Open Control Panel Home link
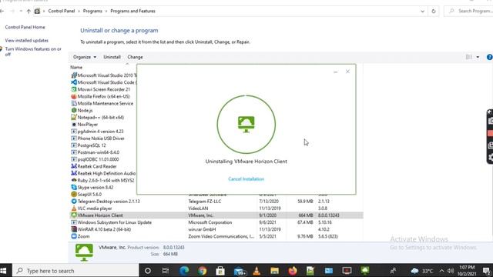493x277 pixels. pos(25,28)
